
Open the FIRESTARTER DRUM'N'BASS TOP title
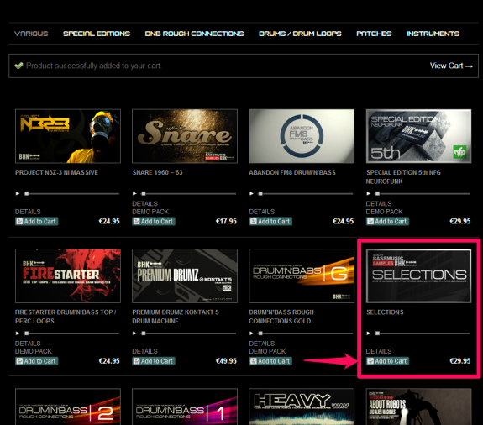[66, 317]
